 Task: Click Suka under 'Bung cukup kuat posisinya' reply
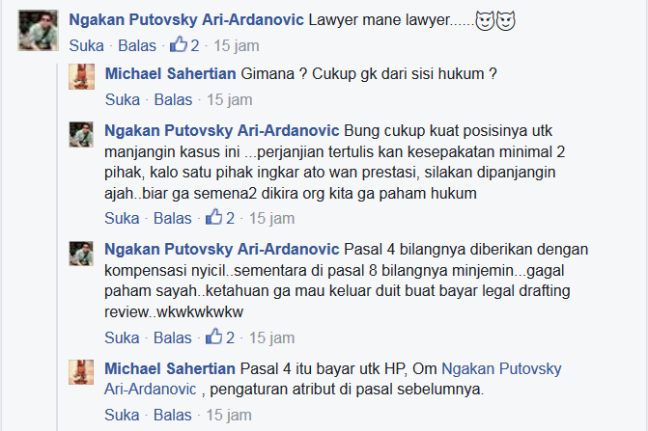pos(122,218)
